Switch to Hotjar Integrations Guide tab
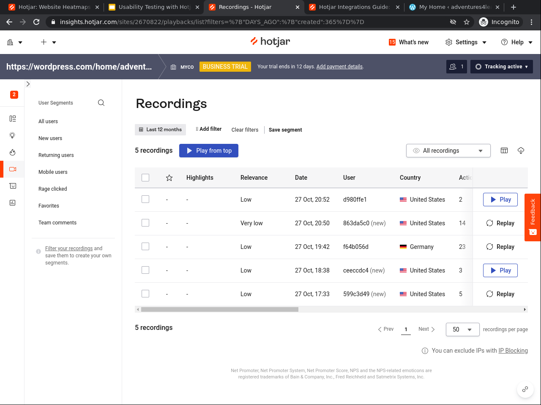This screenshot has height=405, width=541. 354,7
